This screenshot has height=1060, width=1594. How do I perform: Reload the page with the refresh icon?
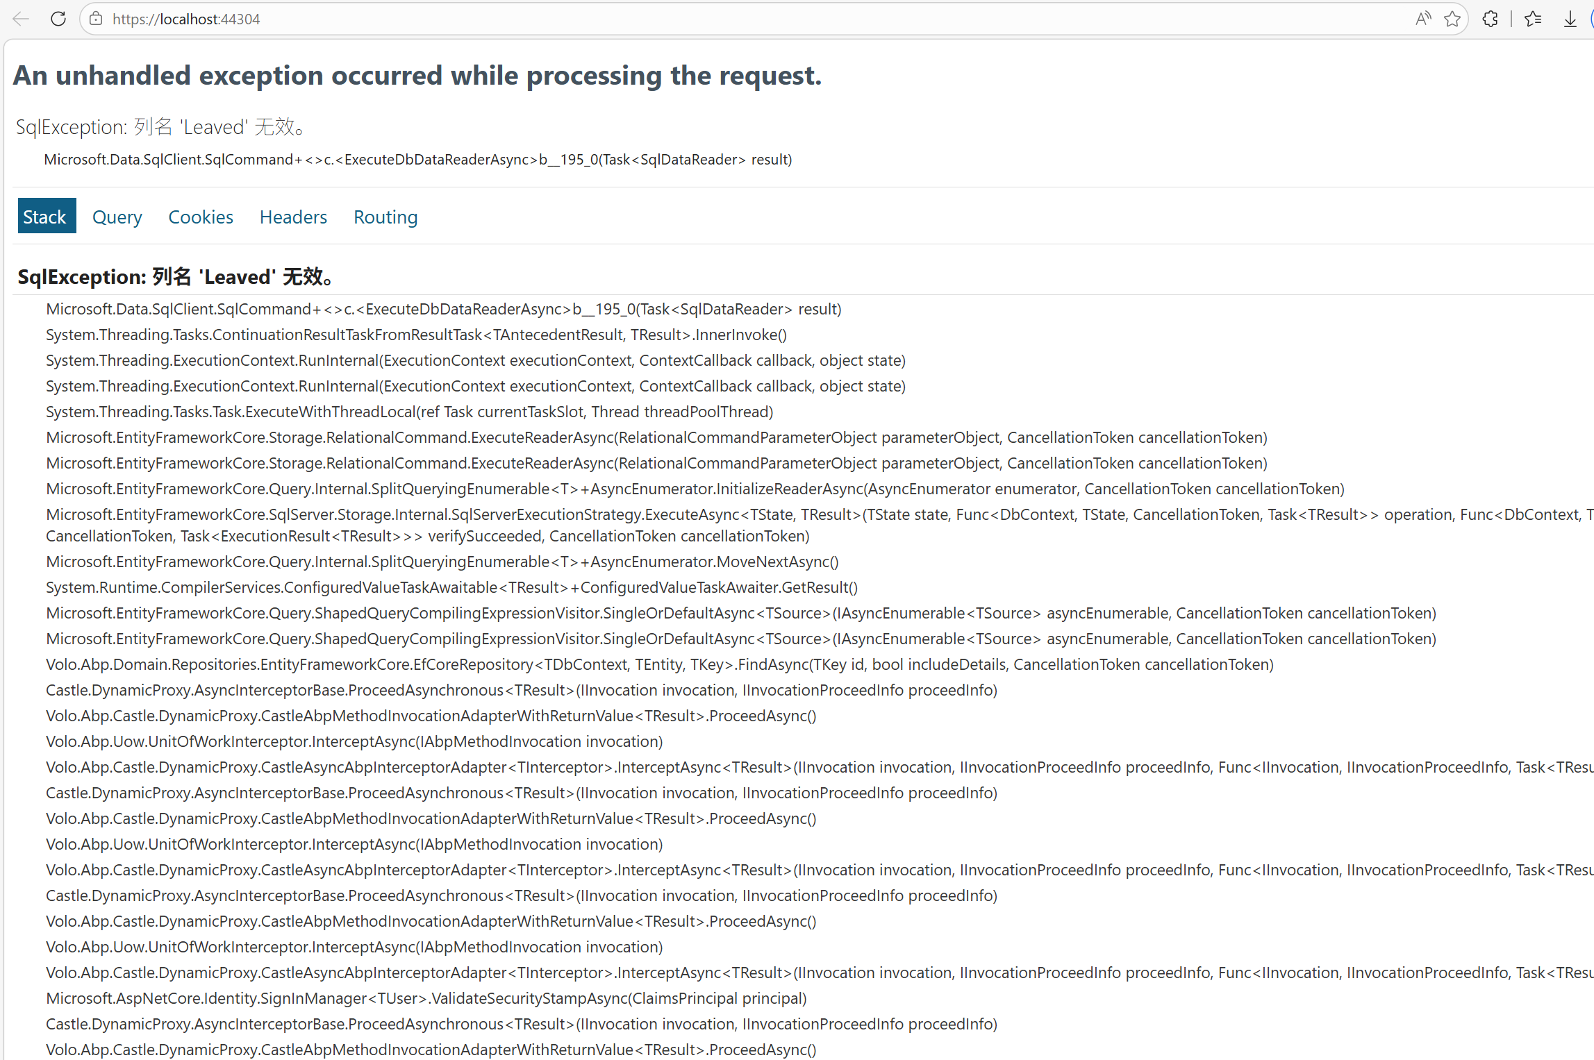(x=58, y=19)
